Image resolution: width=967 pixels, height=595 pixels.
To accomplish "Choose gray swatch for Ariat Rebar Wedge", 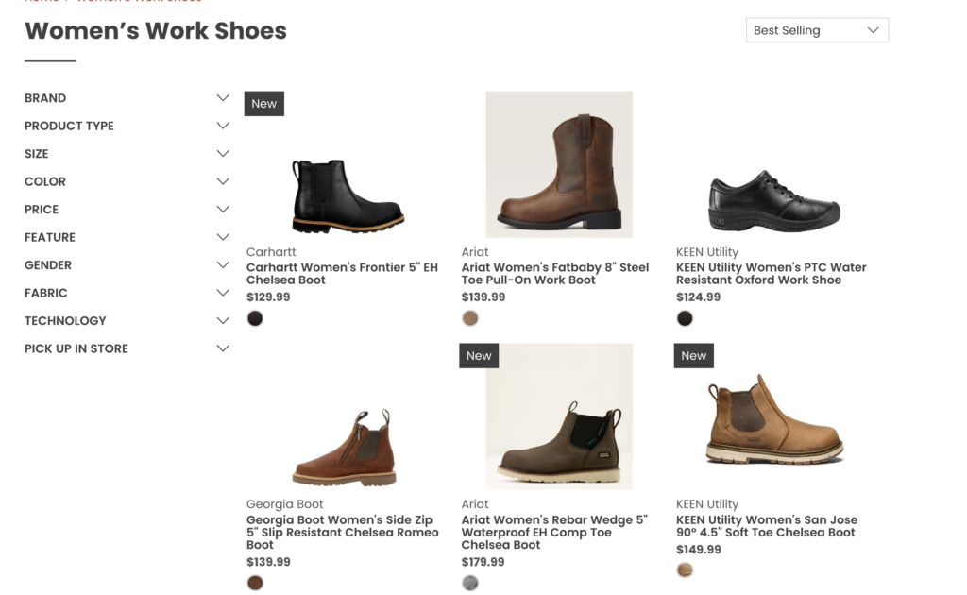I will pyautogui.click(x=470, y=583).
